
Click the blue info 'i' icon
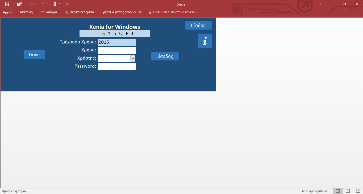coord(205,41)
